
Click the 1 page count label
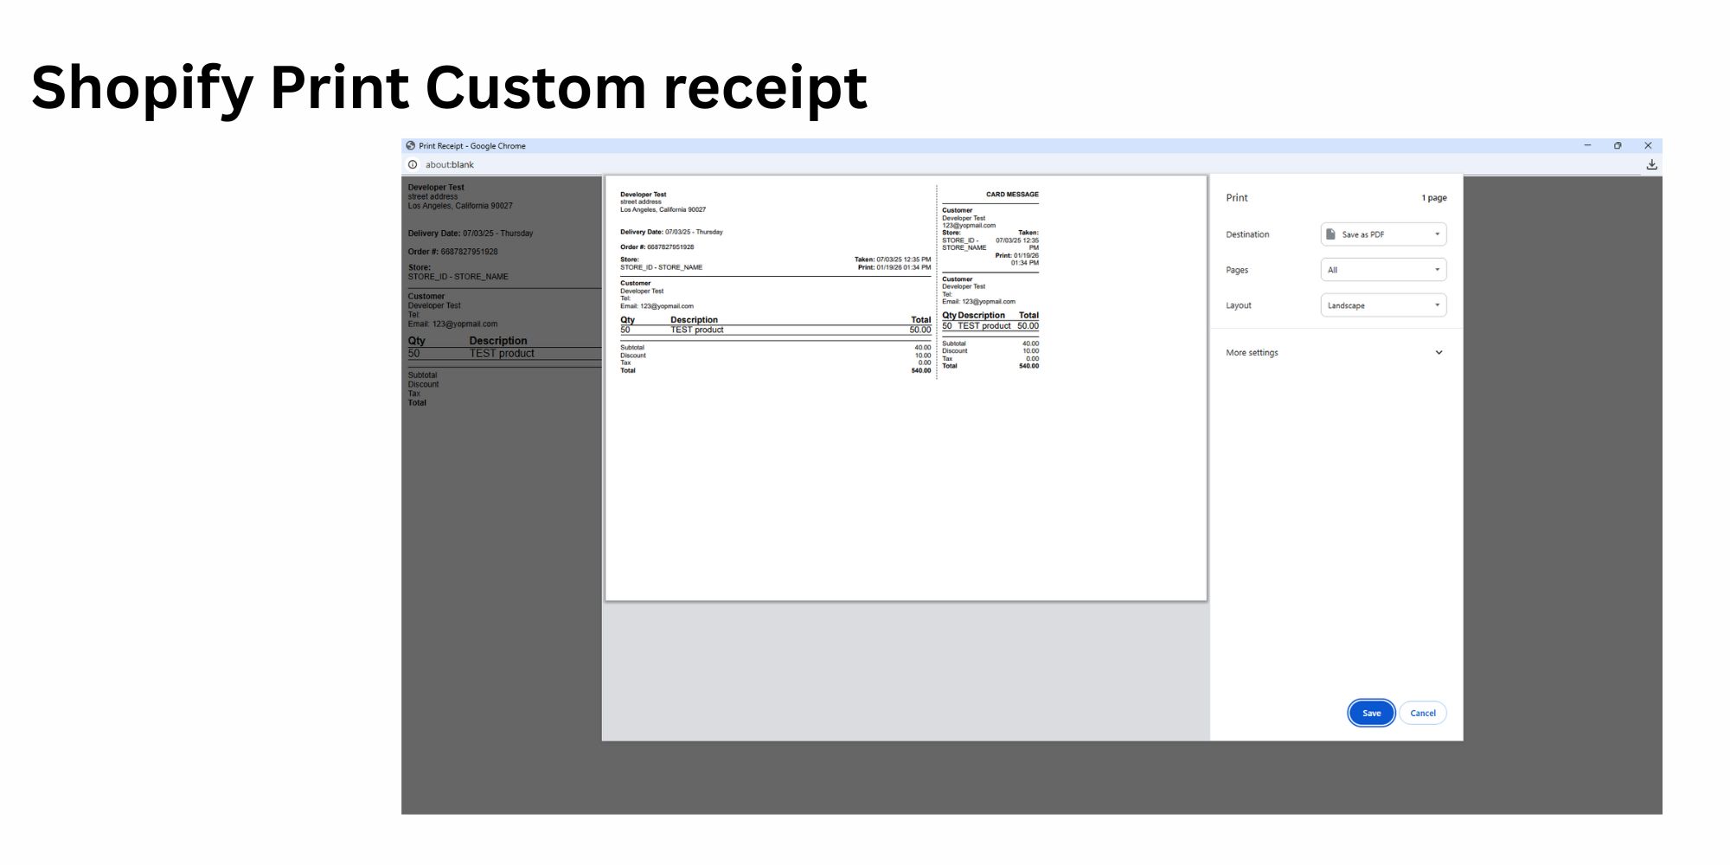click(x=1432, y=197)
